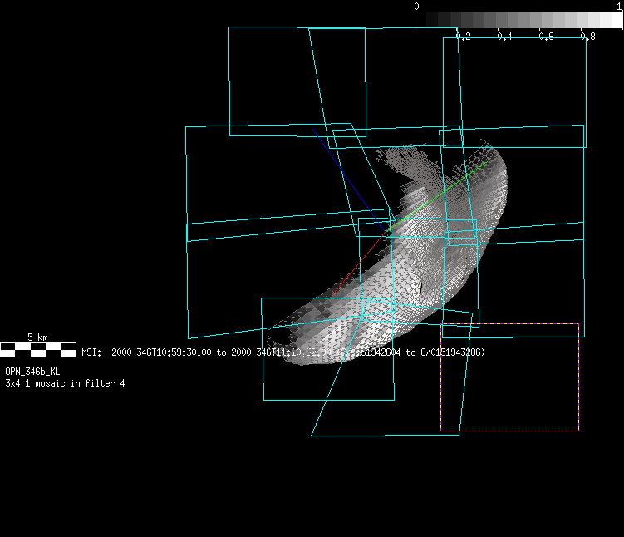The width and height of the screenshot is (624, 537).
Task: Click the red axis line
Action: tap(359, 264)
